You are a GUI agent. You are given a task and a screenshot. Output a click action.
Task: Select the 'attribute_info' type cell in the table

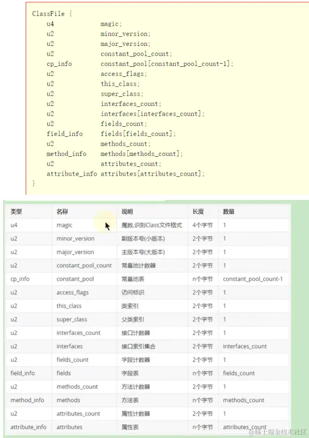click(x=28, y=427)
